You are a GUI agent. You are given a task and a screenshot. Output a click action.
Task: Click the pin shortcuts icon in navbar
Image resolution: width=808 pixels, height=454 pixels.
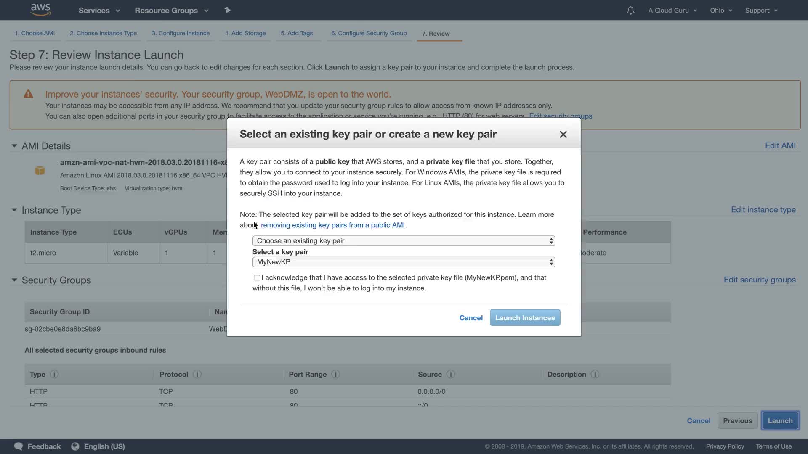tap(227, 10)
